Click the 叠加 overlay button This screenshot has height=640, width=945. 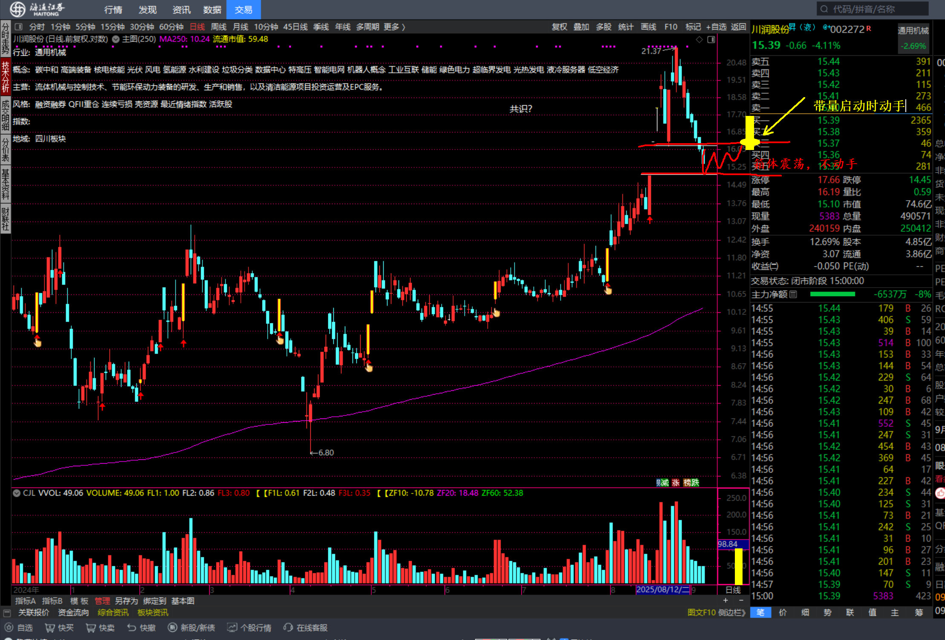[581, 27]
